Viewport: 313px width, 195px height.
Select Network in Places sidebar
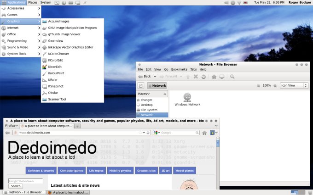152,115
